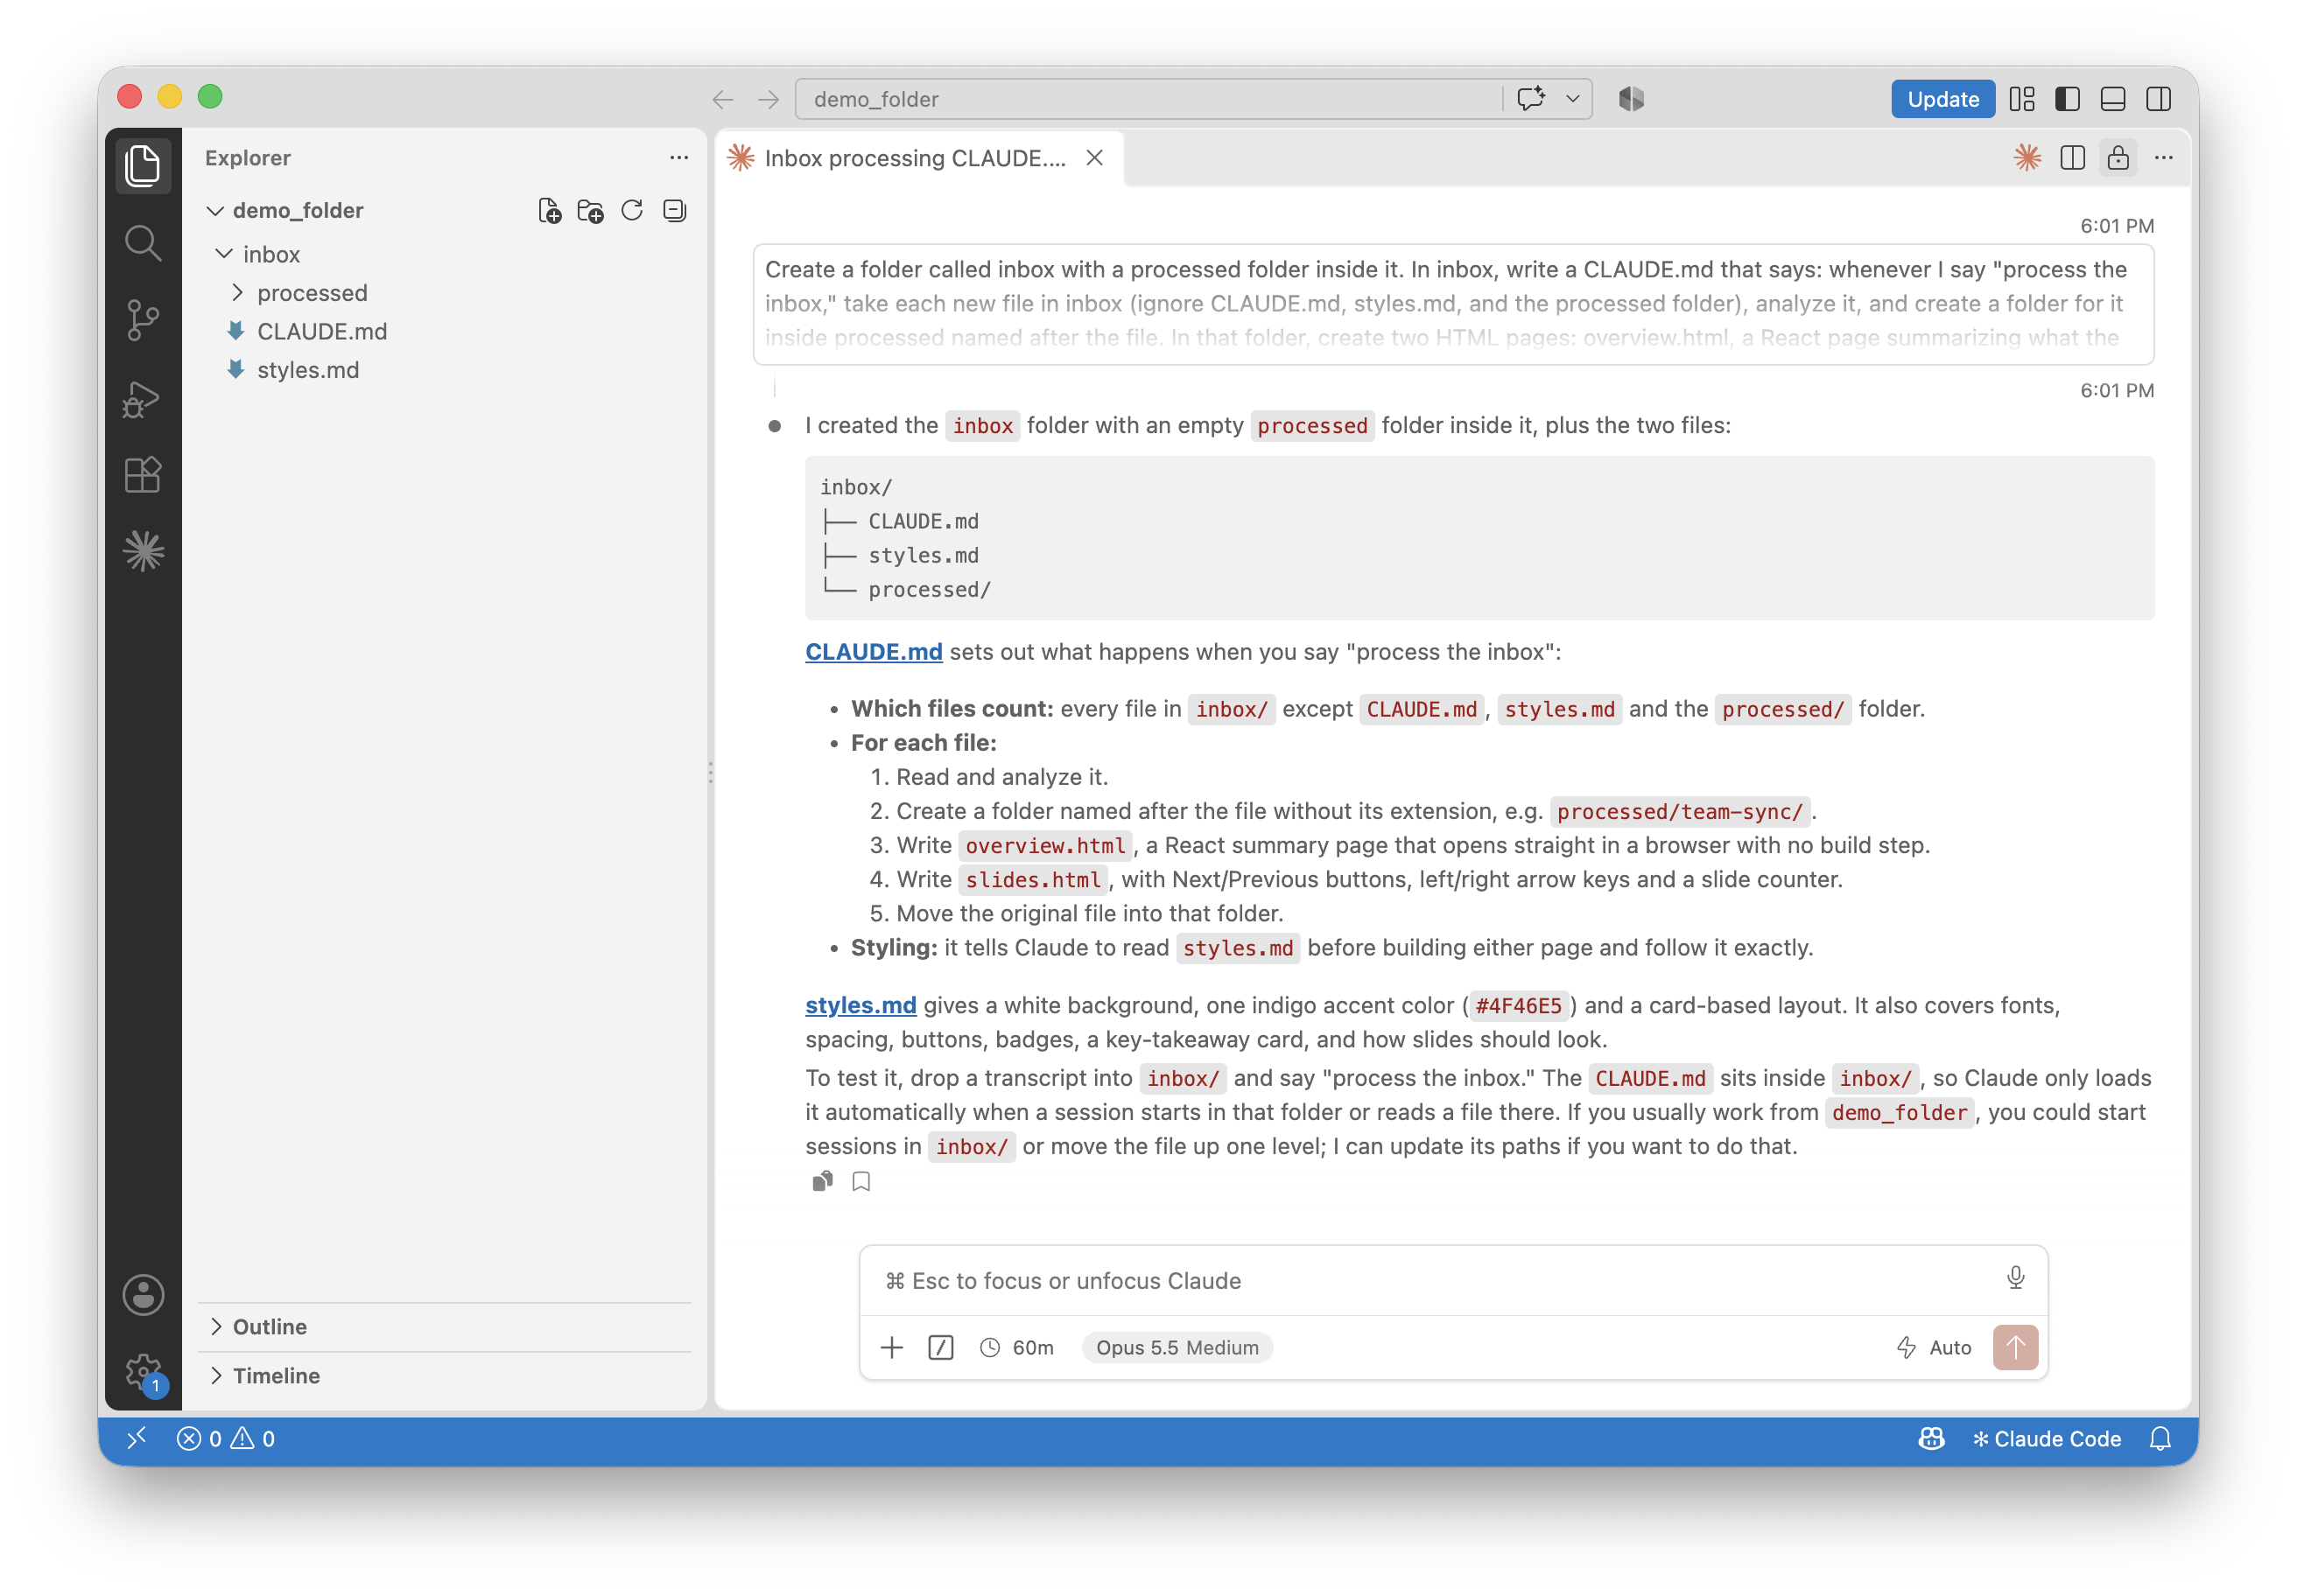Click the Explorer panel title
The image size is (2297, 1596).
pos(247,157)
